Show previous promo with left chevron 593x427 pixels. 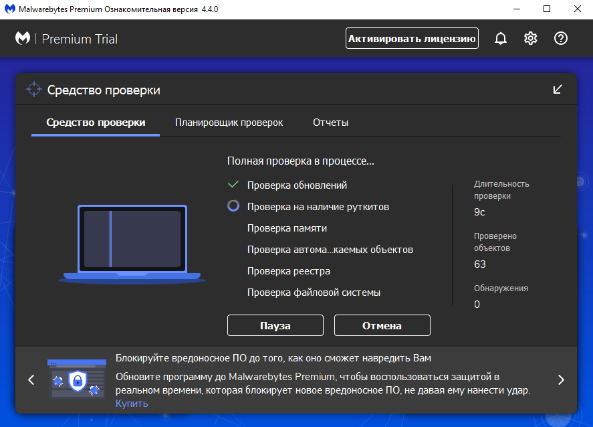31,379
